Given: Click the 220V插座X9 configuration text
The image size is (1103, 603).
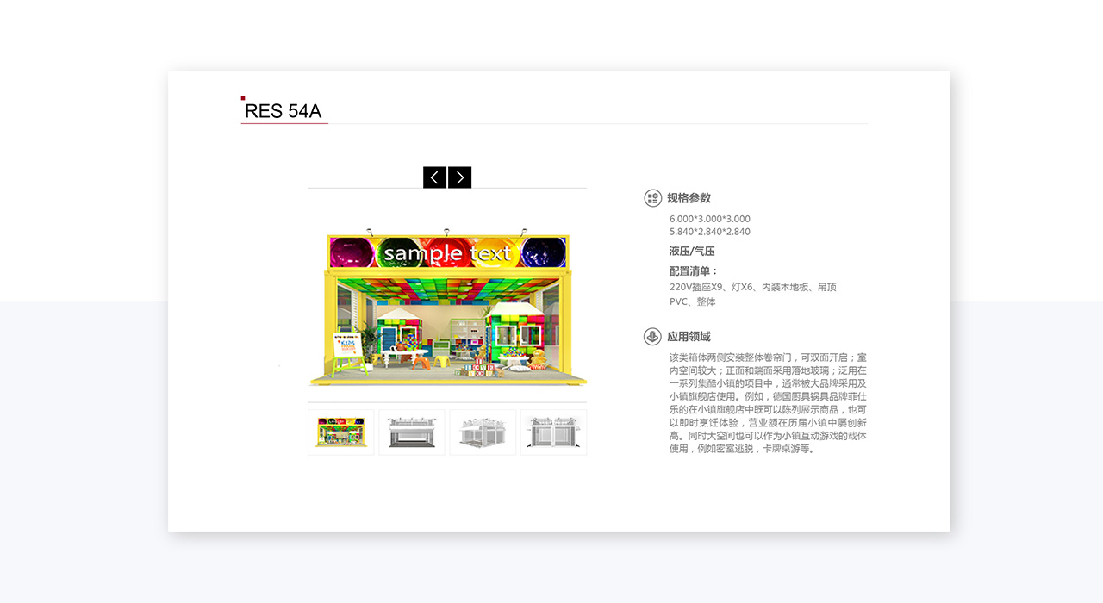Looking at the screenshot, I should (x=696, y=287).
